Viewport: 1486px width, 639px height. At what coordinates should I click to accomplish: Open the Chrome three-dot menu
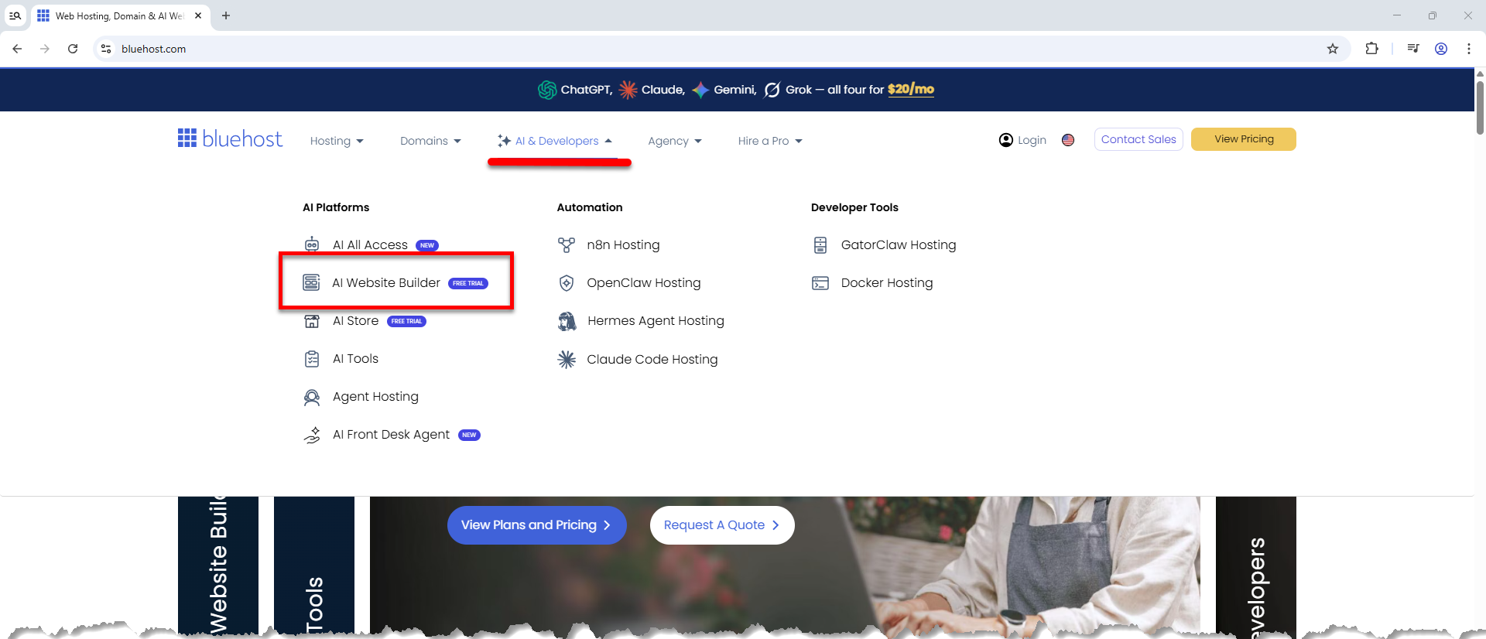point(1469,49)
